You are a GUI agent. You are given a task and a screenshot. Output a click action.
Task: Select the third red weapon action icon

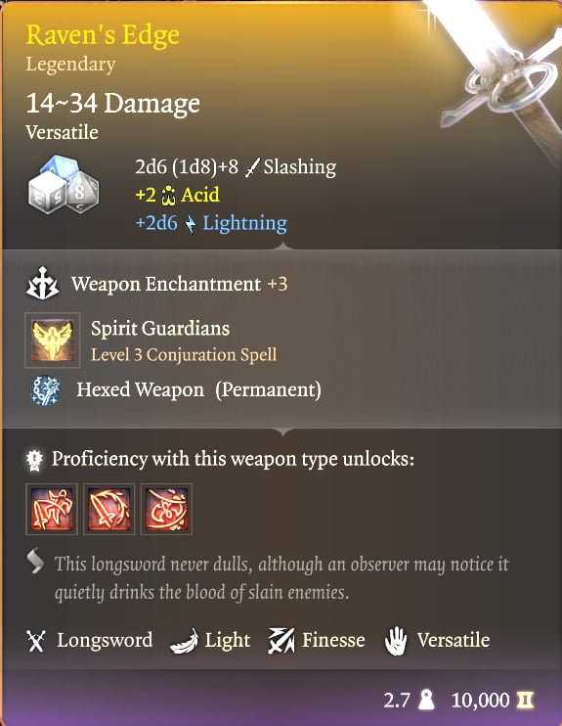tap(166, 510)
